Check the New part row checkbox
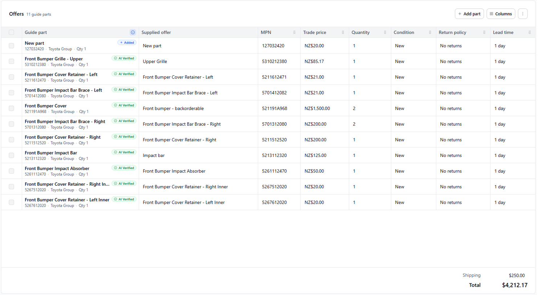The image size is (539, 295). [11, 46]
